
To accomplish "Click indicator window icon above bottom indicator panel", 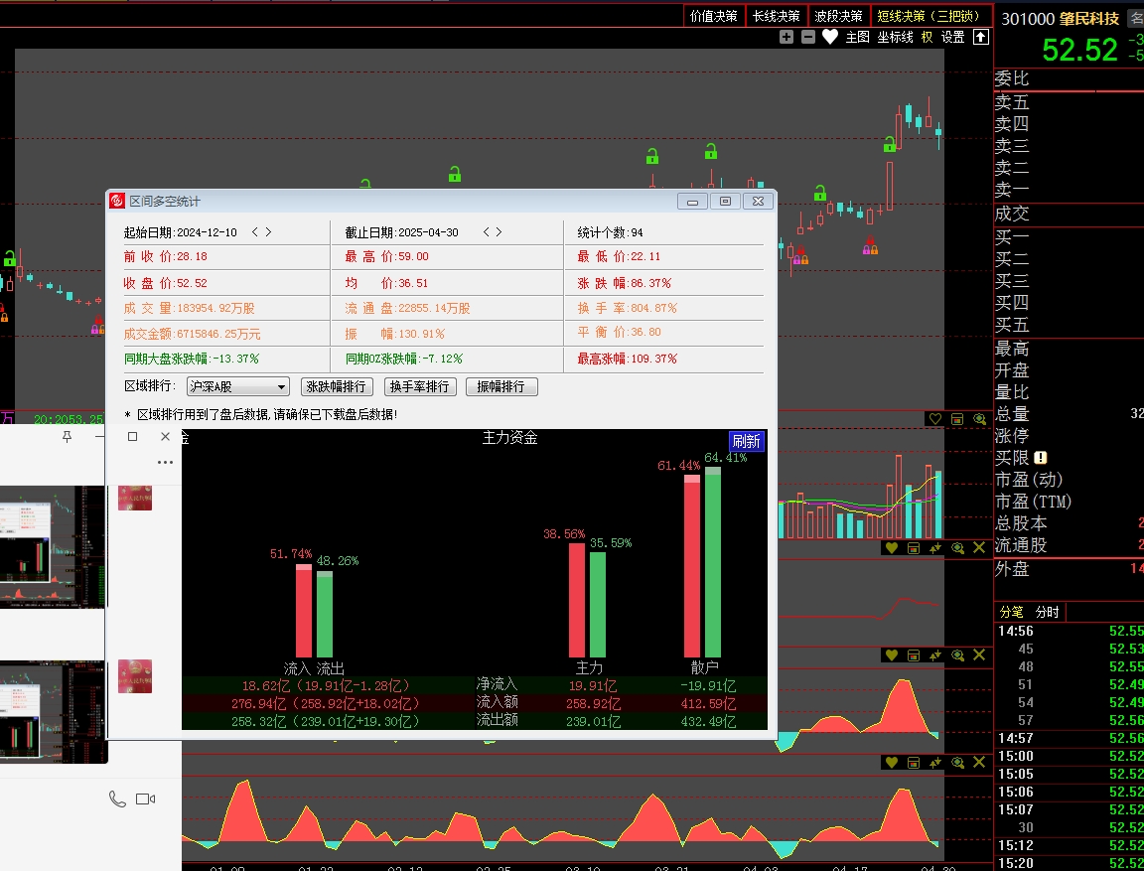I will [x=914, y=762].
